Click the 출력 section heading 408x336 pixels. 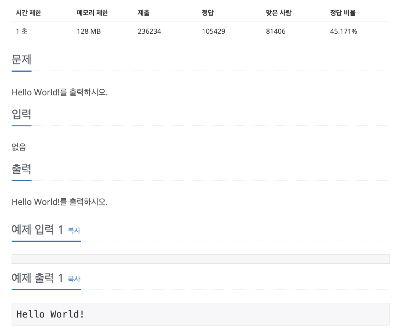click(x=21, y=169)
